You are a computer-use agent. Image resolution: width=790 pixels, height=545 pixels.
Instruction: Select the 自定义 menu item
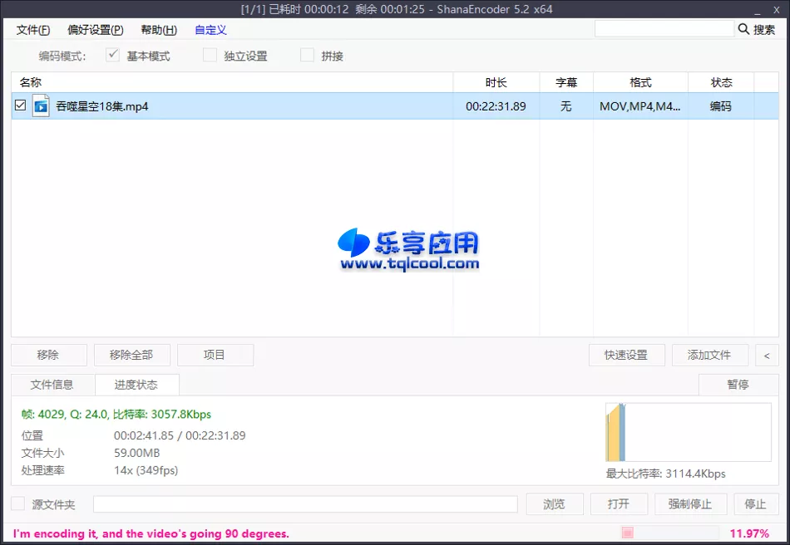tap(210, 29)
